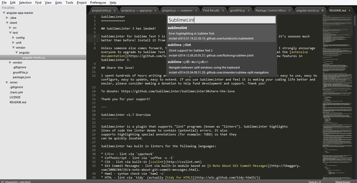Install the sublimelint package result
357x183 pixels.
pyautogui.click(x=222, y=33)
